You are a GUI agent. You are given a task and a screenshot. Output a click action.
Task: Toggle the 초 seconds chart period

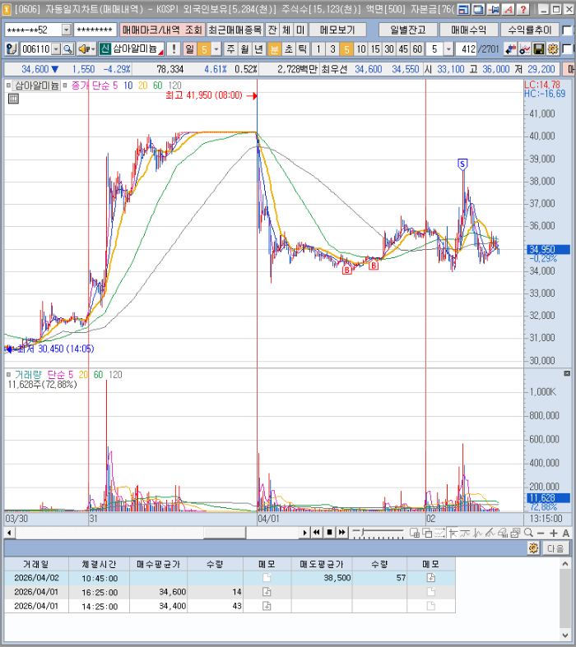pyautogui.click(x=288, y=49)
